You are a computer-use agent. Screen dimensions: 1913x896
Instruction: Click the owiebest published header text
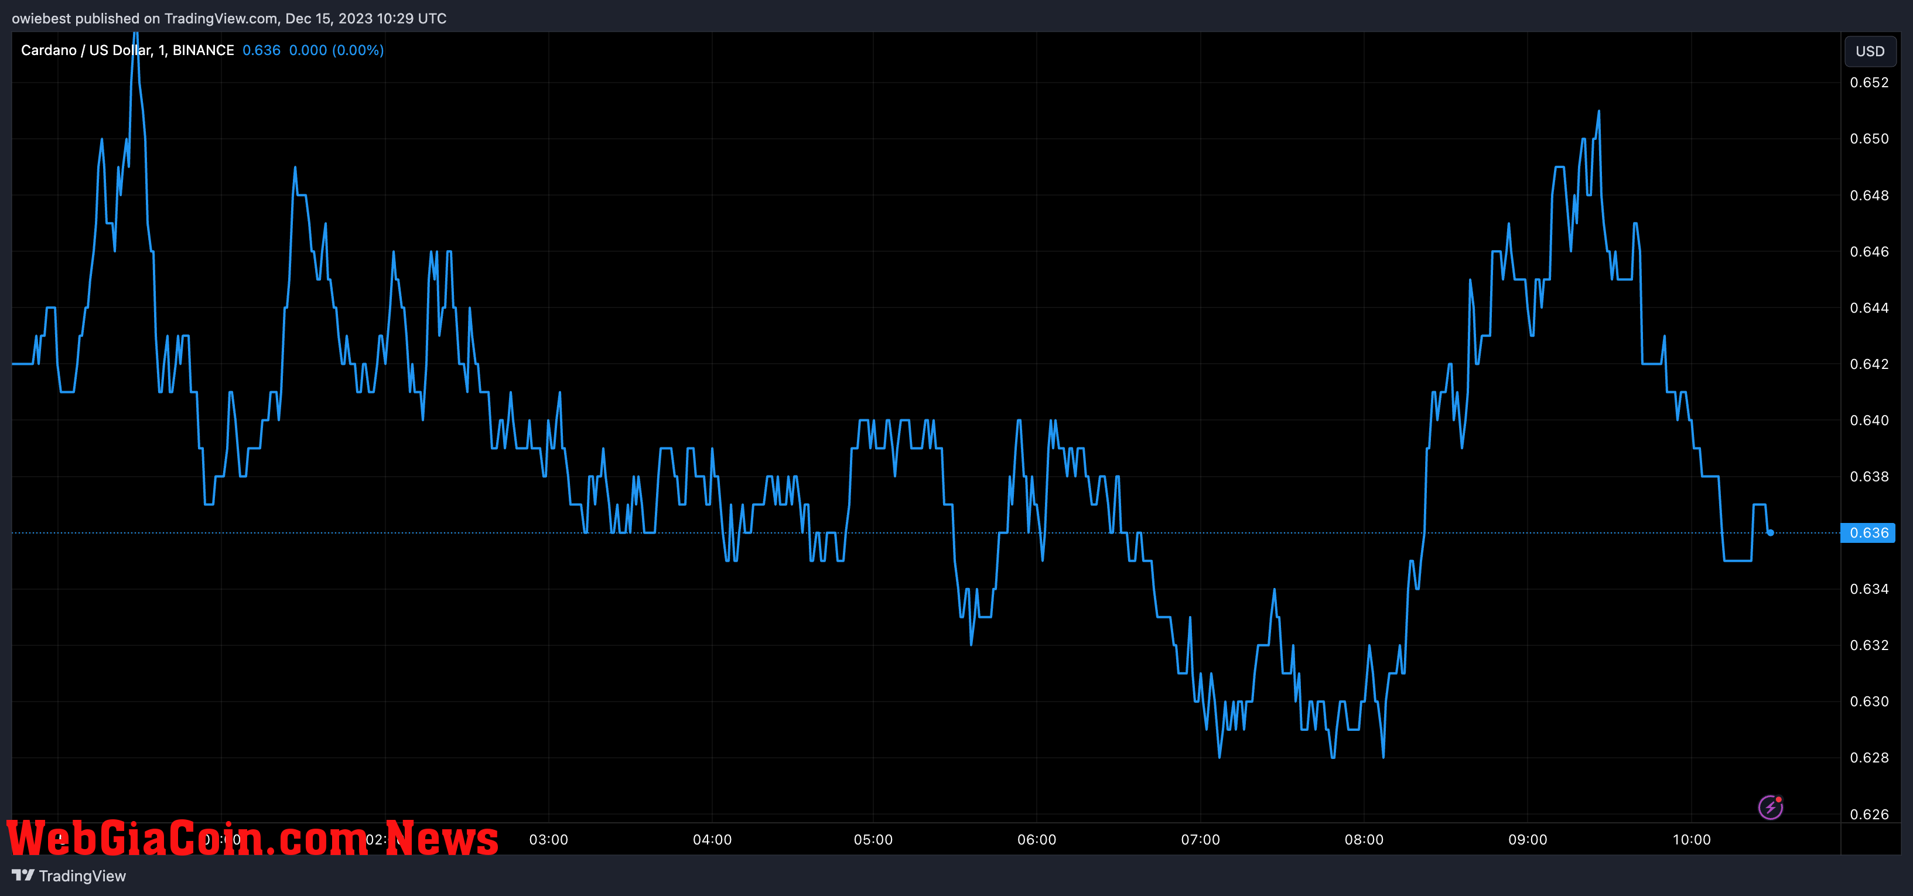point(228,18)
